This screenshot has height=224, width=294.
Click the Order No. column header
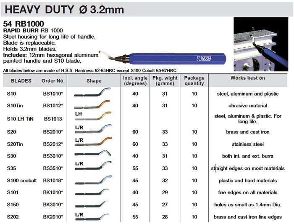click(x=53, y=81)
